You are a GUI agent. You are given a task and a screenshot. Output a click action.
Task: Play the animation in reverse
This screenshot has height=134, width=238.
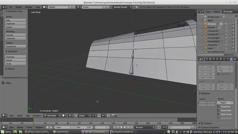pos(121,127)
